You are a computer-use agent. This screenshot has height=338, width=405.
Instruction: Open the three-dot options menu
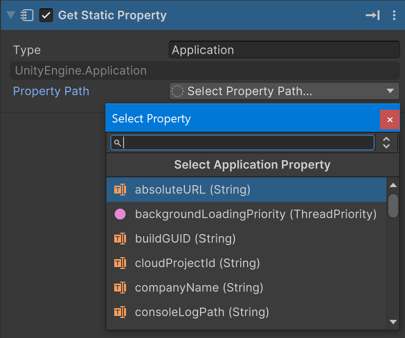394,15
